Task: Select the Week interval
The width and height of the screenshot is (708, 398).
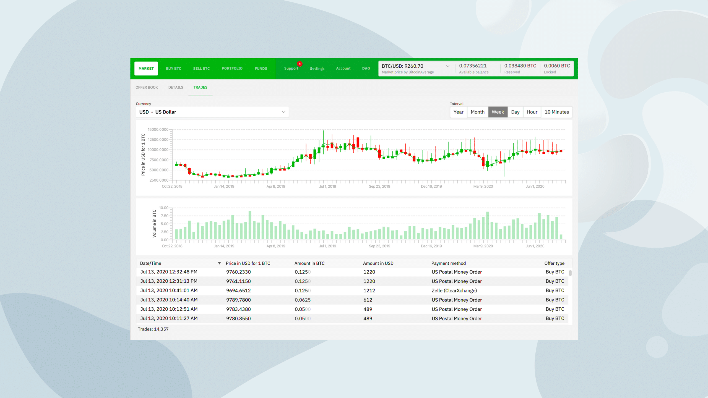Action: pyautogui.click(x=498, y=112)
